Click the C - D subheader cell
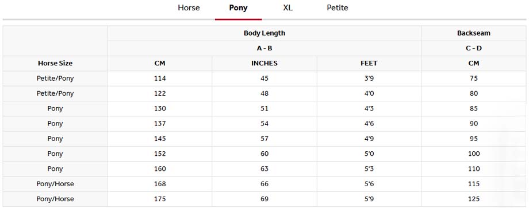The image size is (529, 208). [474, 48]
